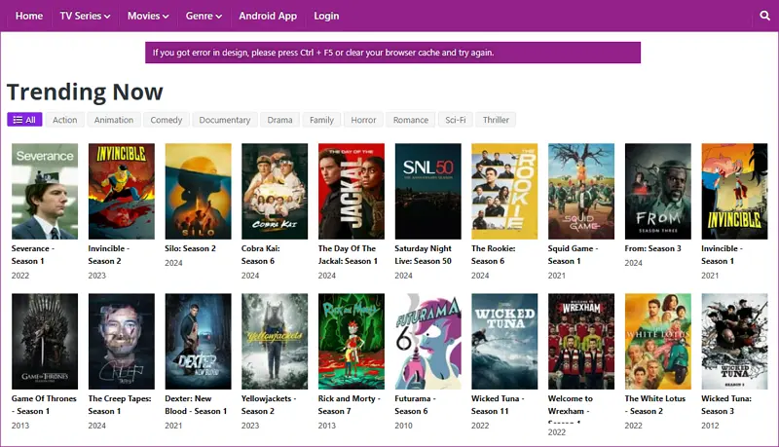The image size is (779, 447).
Task: Click the Ctrl + F5 cache notice banner
Action: [x=392, y=53]
